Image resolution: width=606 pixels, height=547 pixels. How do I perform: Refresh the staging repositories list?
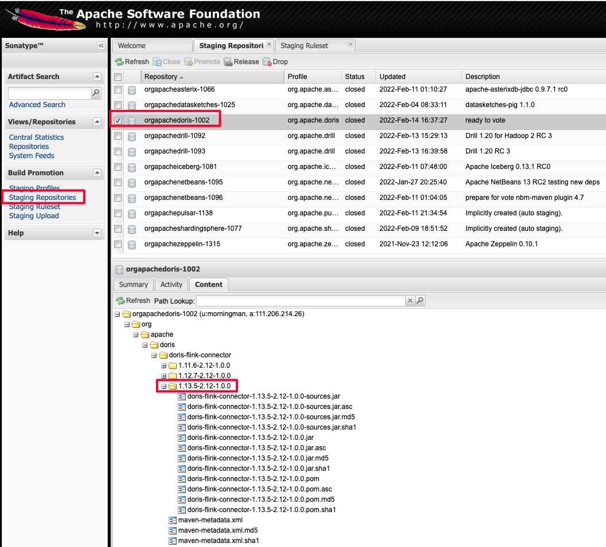pos(132,62)
